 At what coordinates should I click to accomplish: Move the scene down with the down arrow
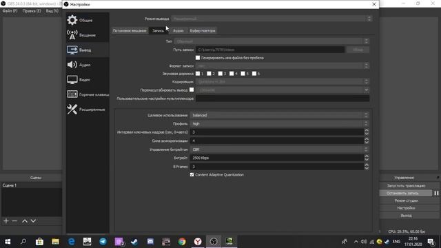[33, 221]
